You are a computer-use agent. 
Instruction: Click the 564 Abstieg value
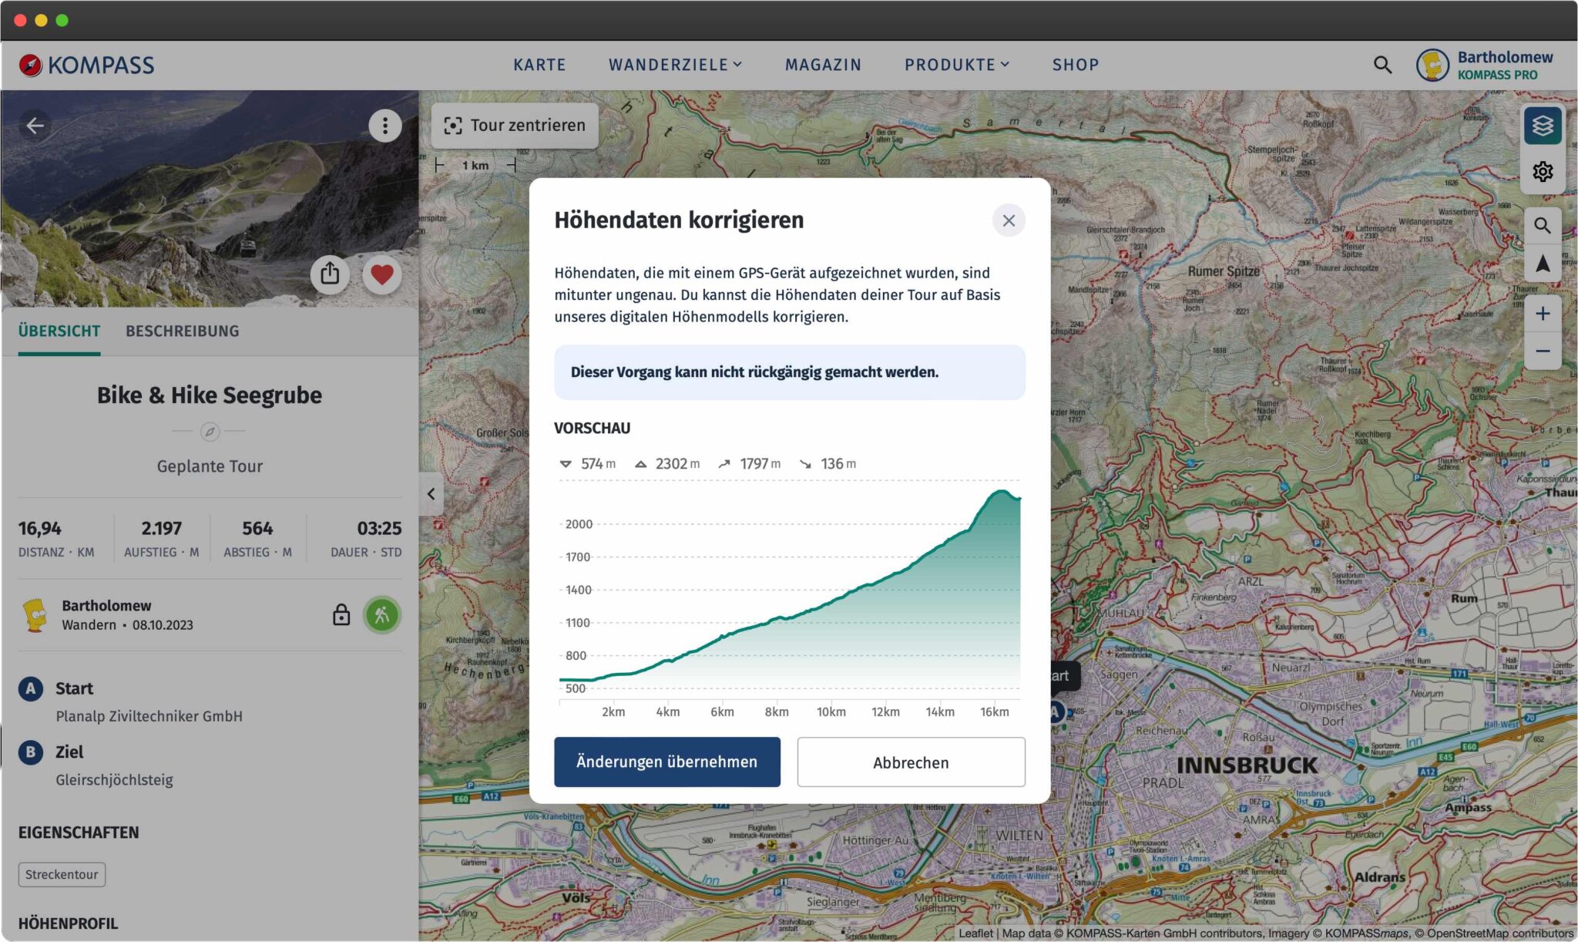[x=257, y=528]
